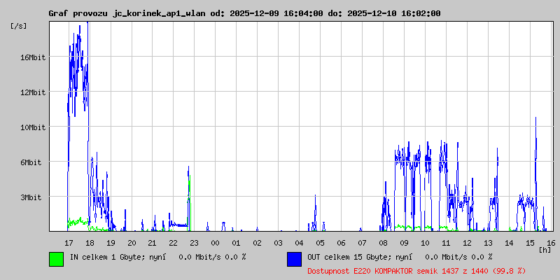Viewport: 560px width, 280px height.
Task: Click the '03' hour tick label
Action: [278, 243]
